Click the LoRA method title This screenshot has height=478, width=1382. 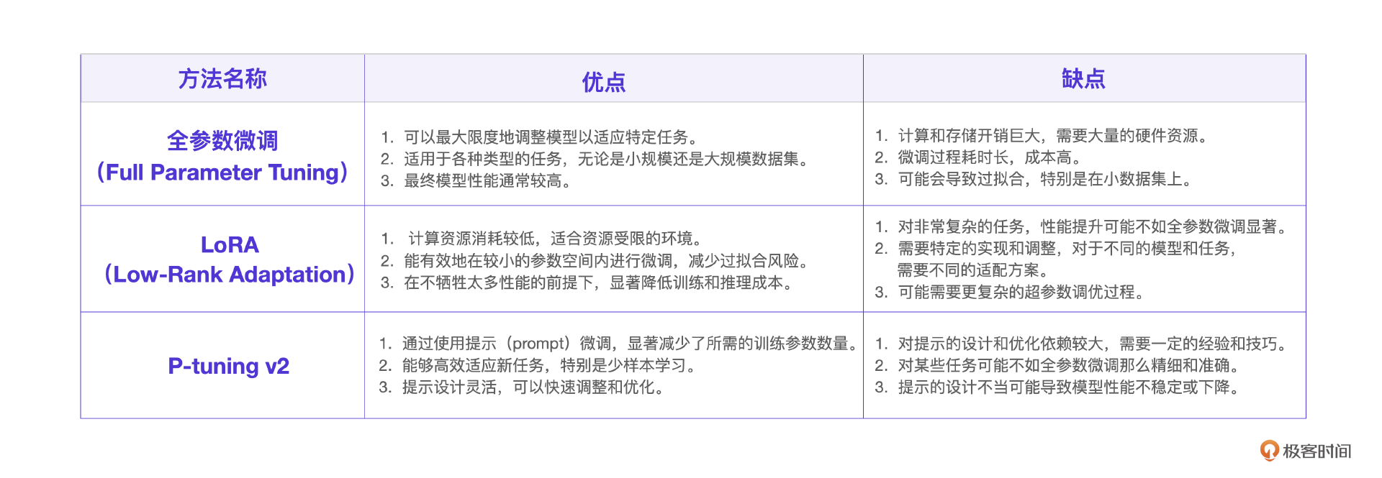(x=230, y=245)
